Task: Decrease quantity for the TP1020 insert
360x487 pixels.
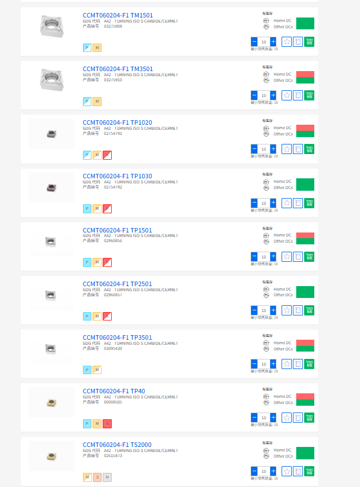Action: point(254,149)
